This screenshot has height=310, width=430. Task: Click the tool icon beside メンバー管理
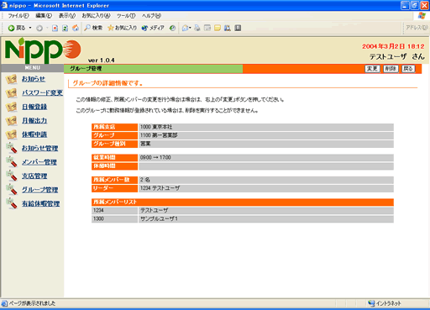12,162
